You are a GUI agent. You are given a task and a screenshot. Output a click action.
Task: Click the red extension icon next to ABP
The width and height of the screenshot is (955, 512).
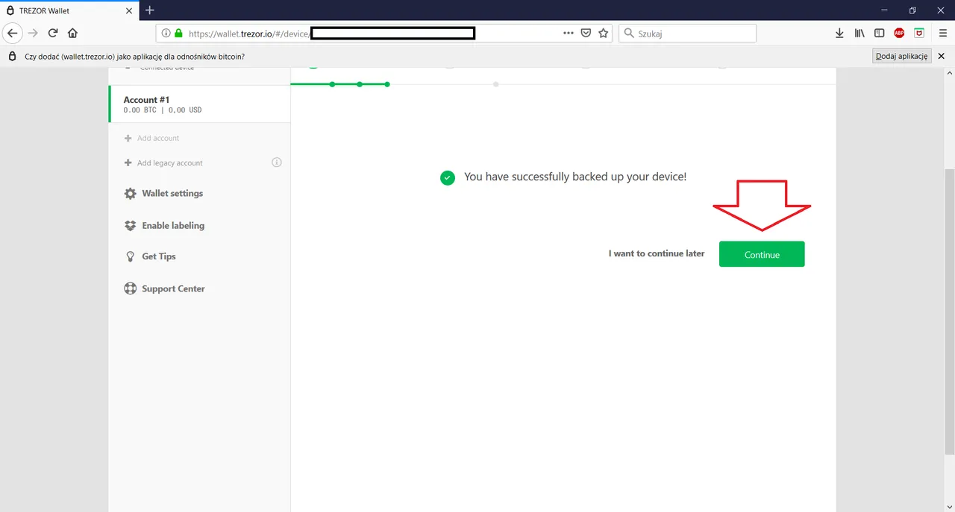(919, 33)
